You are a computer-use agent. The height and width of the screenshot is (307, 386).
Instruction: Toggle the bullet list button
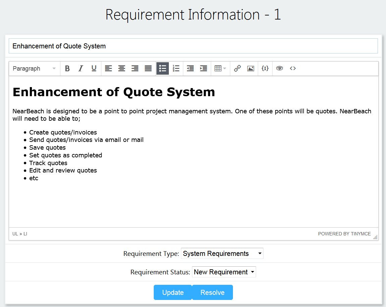tap(162, 68)
